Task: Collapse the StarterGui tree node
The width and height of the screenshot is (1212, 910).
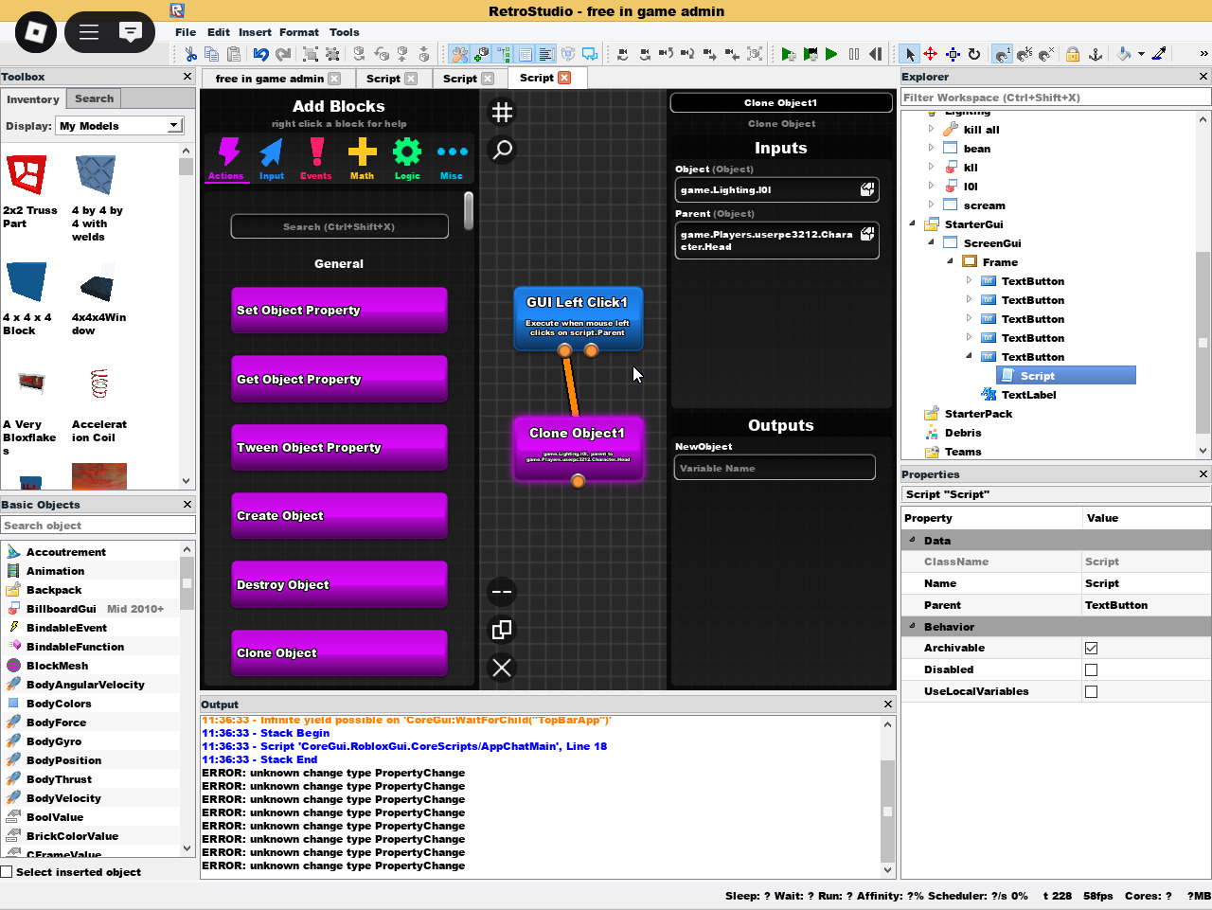Action: [x=913, y=224]
